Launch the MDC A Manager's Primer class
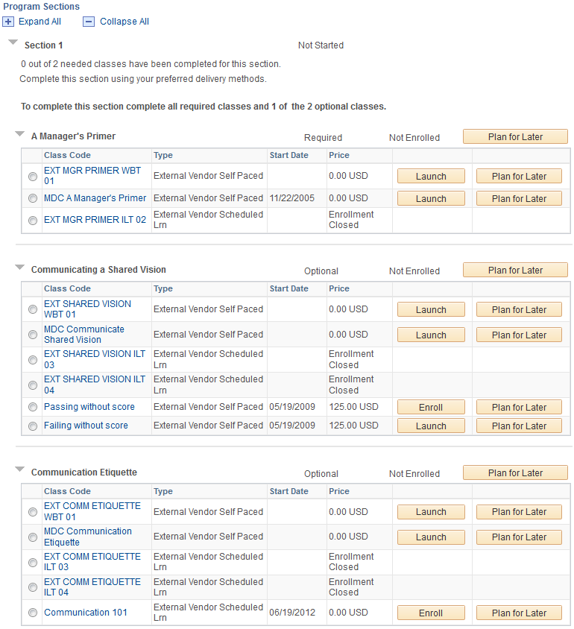 (x=431, y=198)
